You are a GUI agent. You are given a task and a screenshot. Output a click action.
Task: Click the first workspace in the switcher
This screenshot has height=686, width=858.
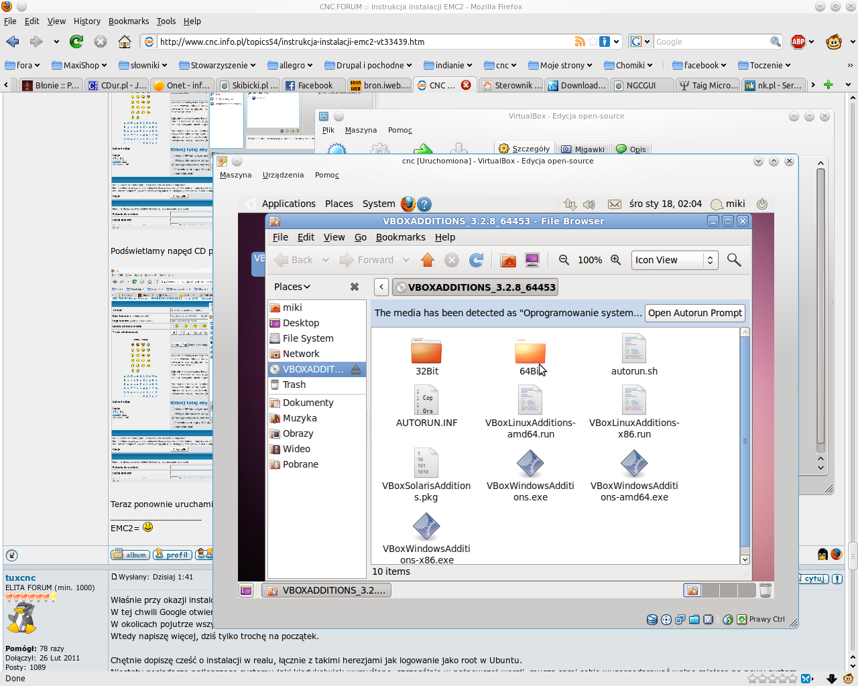[692, 590]
